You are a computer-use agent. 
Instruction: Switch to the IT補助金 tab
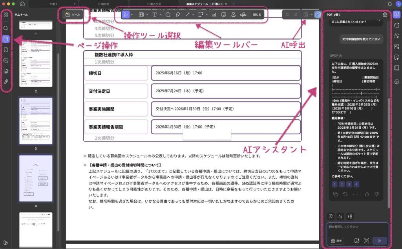pos(104,4)
